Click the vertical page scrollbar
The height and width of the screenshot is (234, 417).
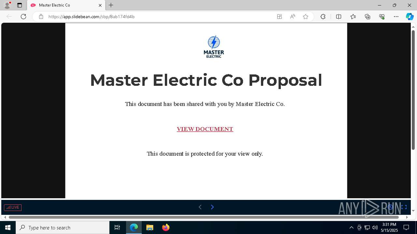(413, 90)
